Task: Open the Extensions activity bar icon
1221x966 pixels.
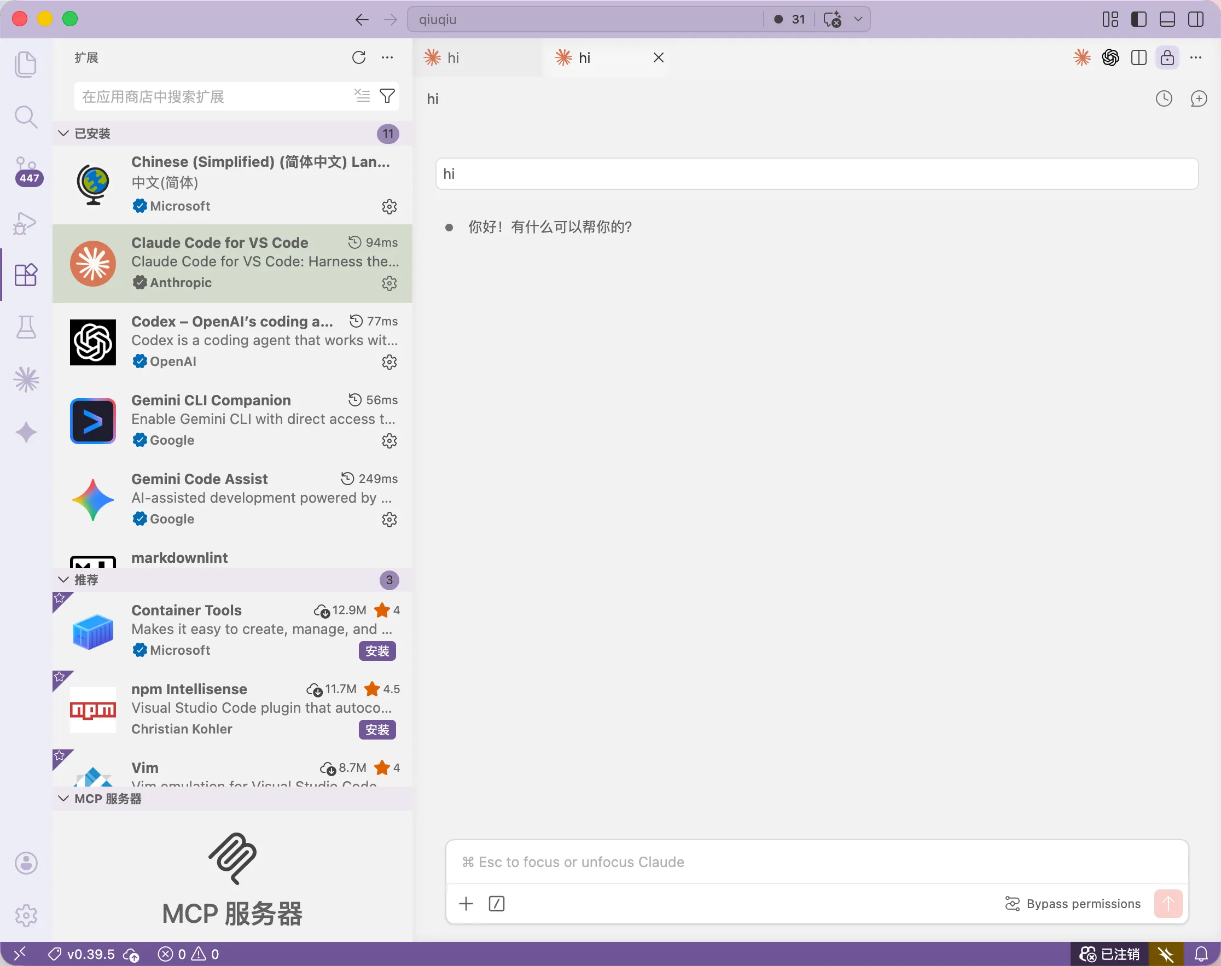Action: coord(26,275)
